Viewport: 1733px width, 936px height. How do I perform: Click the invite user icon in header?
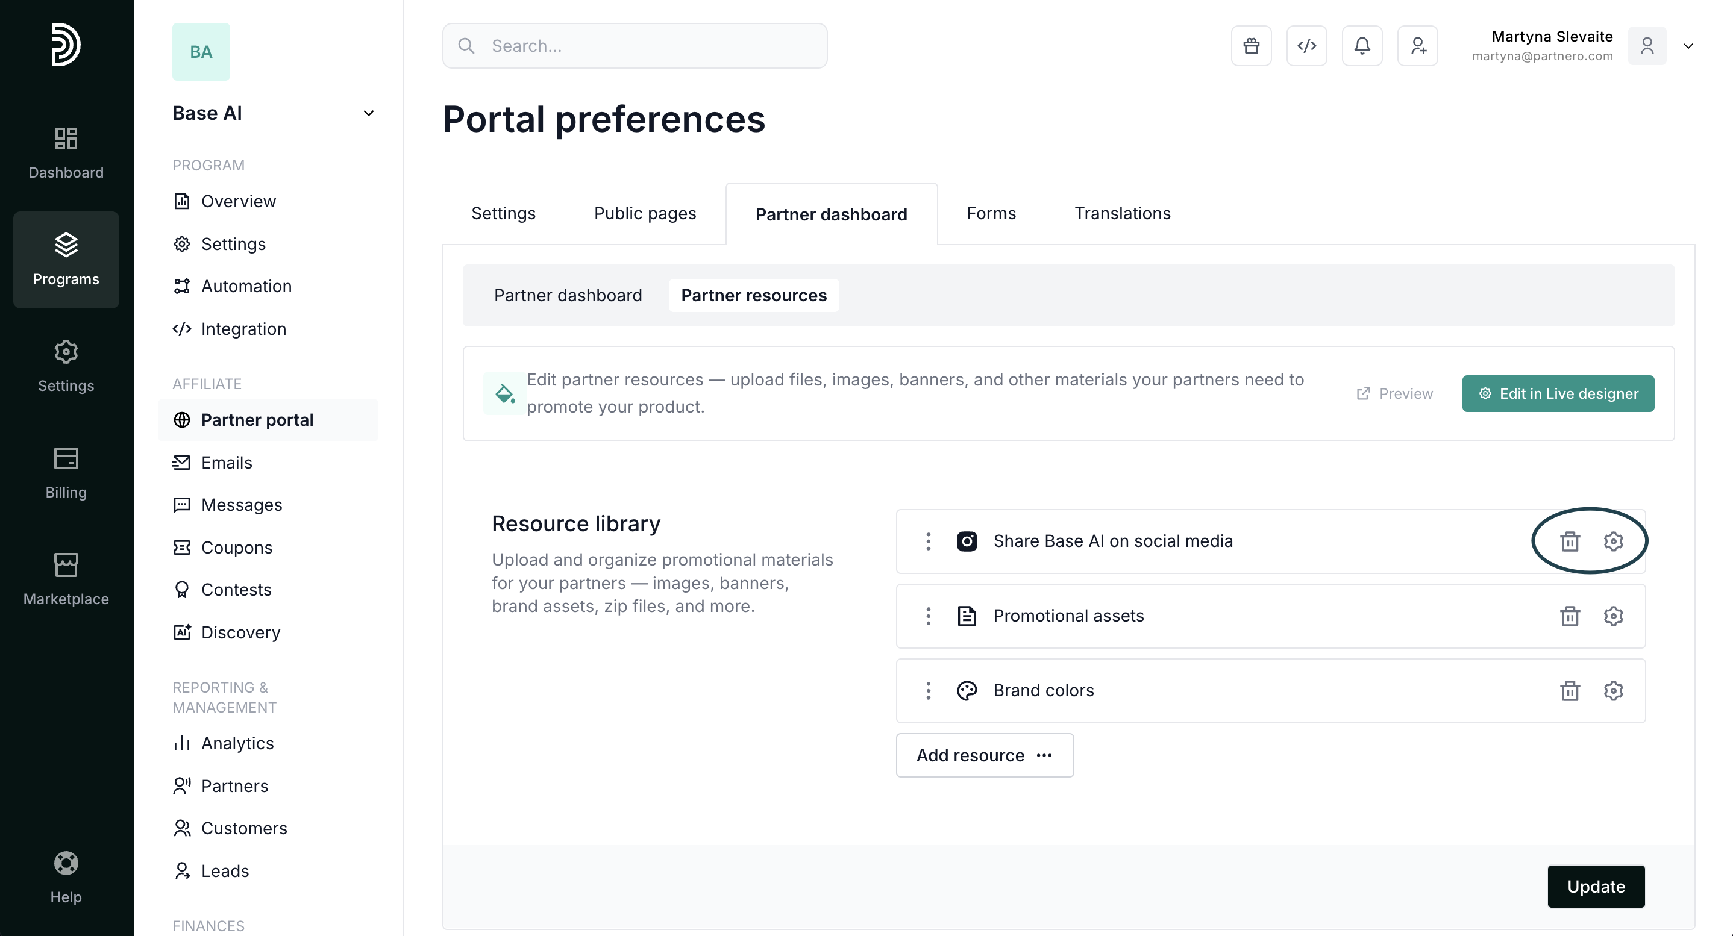point(1417,46)
